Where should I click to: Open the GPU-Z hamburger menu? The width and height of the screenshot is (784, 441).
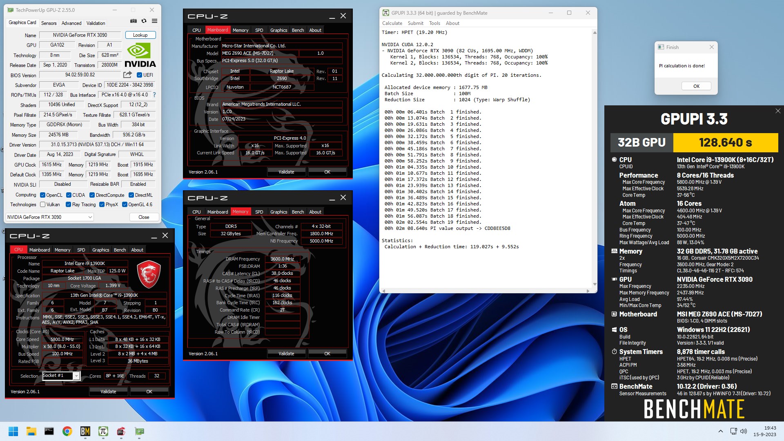154,21
